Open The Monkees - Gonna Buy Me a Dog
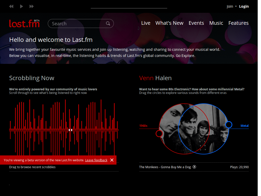The image size is (261, 196). coord(165,167)
